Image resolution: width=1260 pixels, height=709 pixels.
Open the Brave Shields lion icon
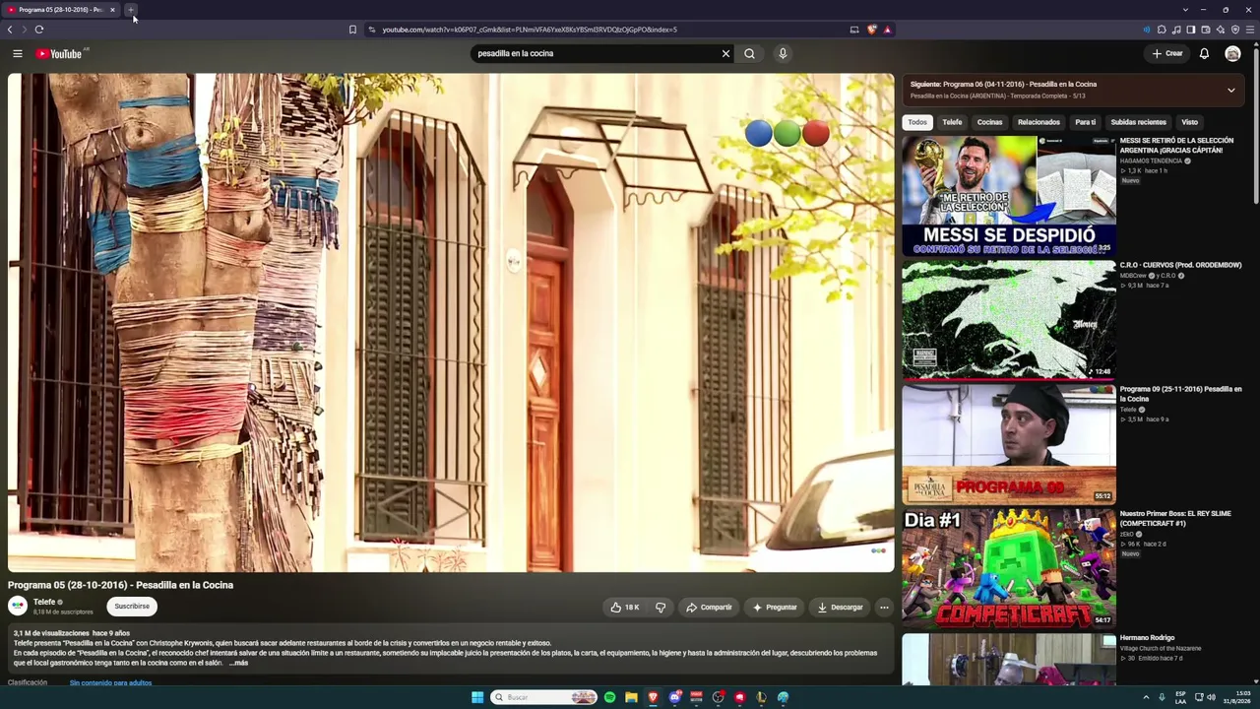coord(871,30)
